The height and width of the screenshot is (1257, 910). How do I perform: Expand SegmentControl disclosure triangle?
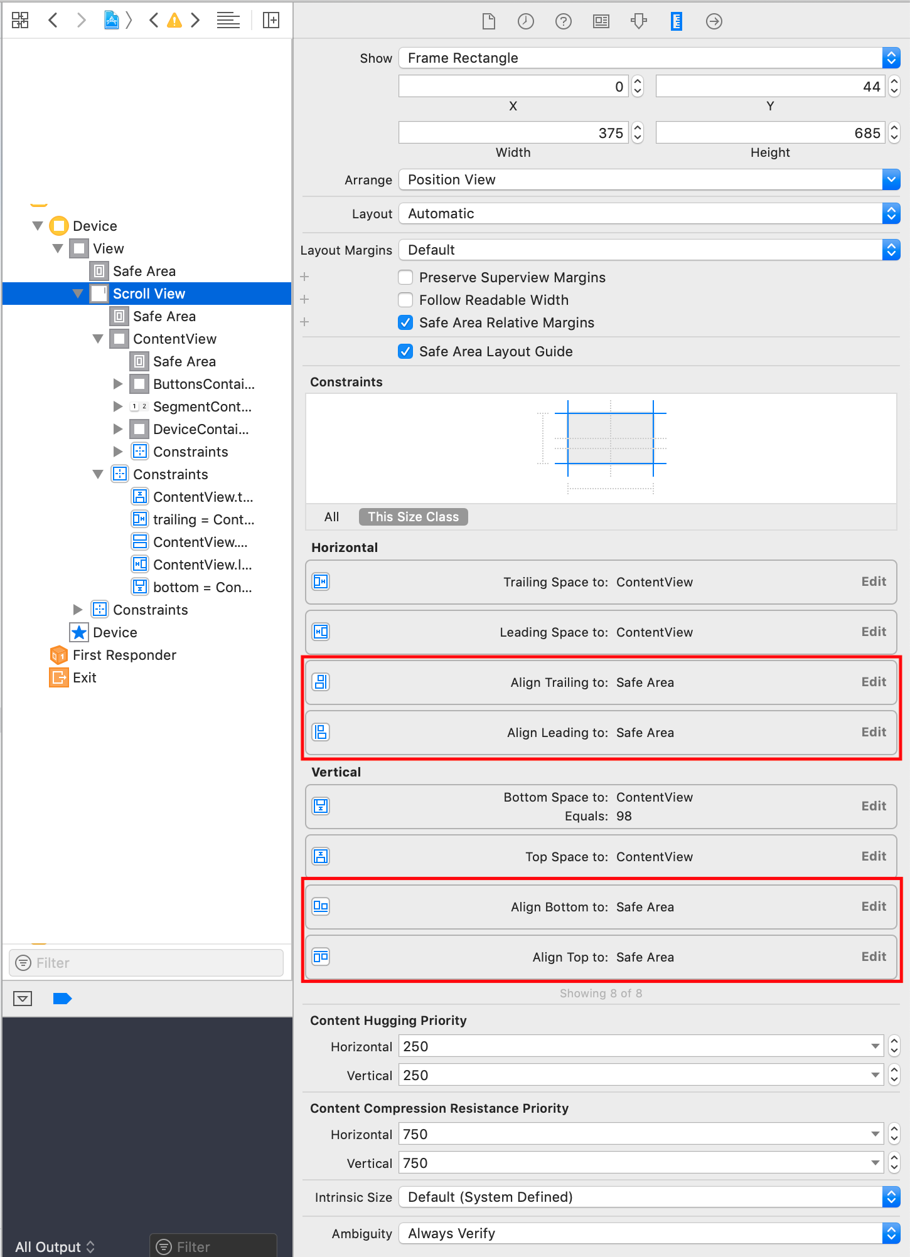118,406
